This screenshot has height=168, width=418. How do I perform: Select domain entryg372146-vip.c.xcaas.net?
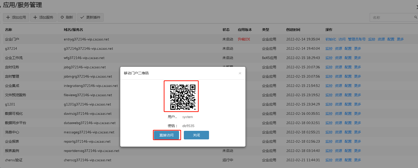coord(87,39)
